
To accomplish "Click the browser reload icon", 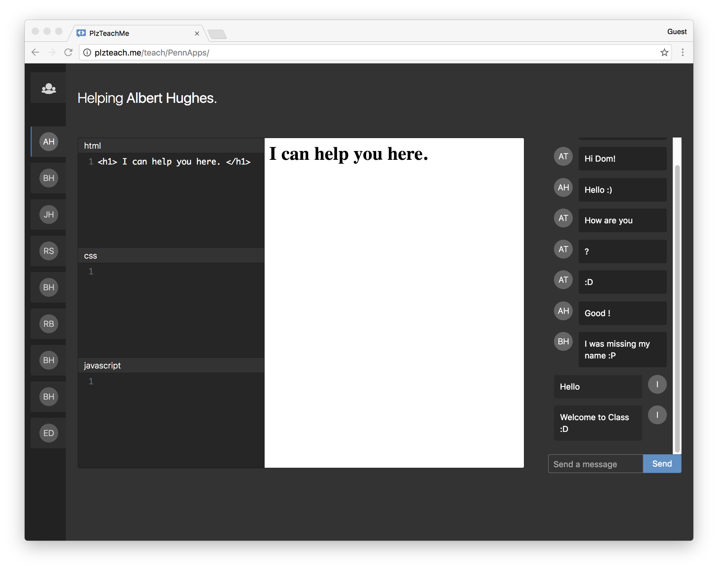I will pyautogui.click(x=68, y=53).
